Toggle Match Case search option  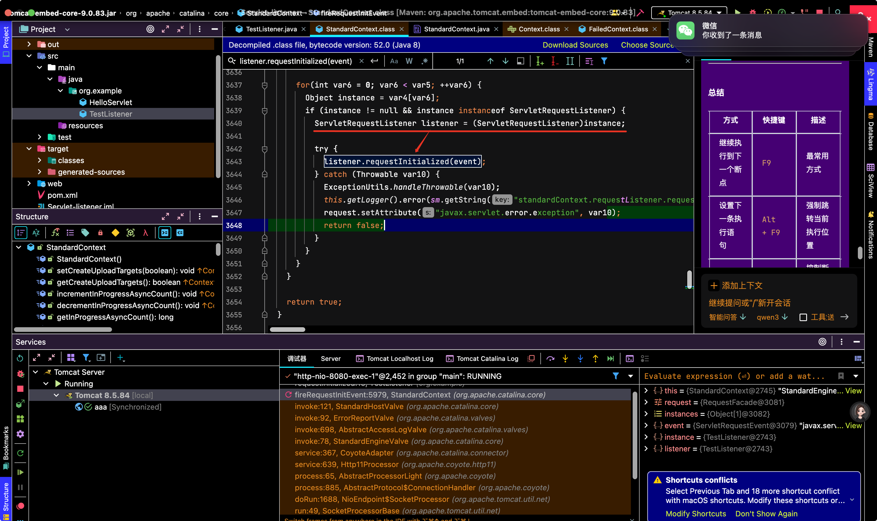394,61
